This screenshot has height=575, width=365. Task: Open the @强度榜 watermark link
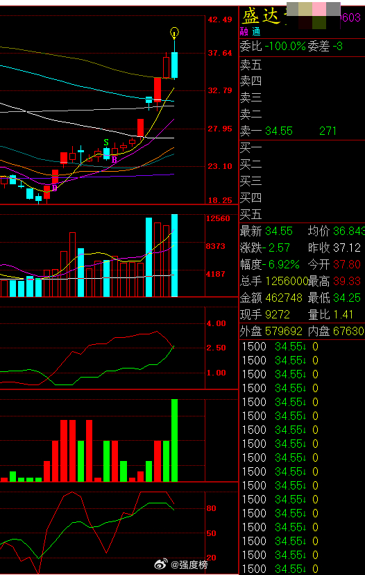tap(188, 565)
